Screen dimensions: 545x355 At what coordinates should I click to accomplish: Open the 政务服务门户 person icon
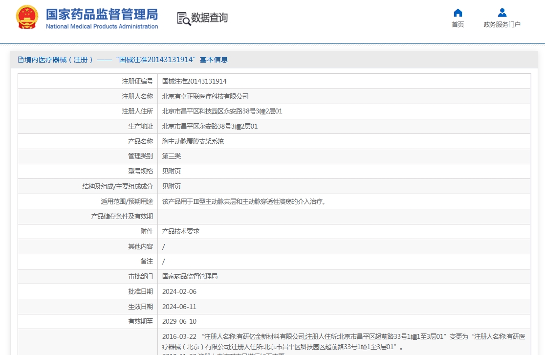coord(502,13)
